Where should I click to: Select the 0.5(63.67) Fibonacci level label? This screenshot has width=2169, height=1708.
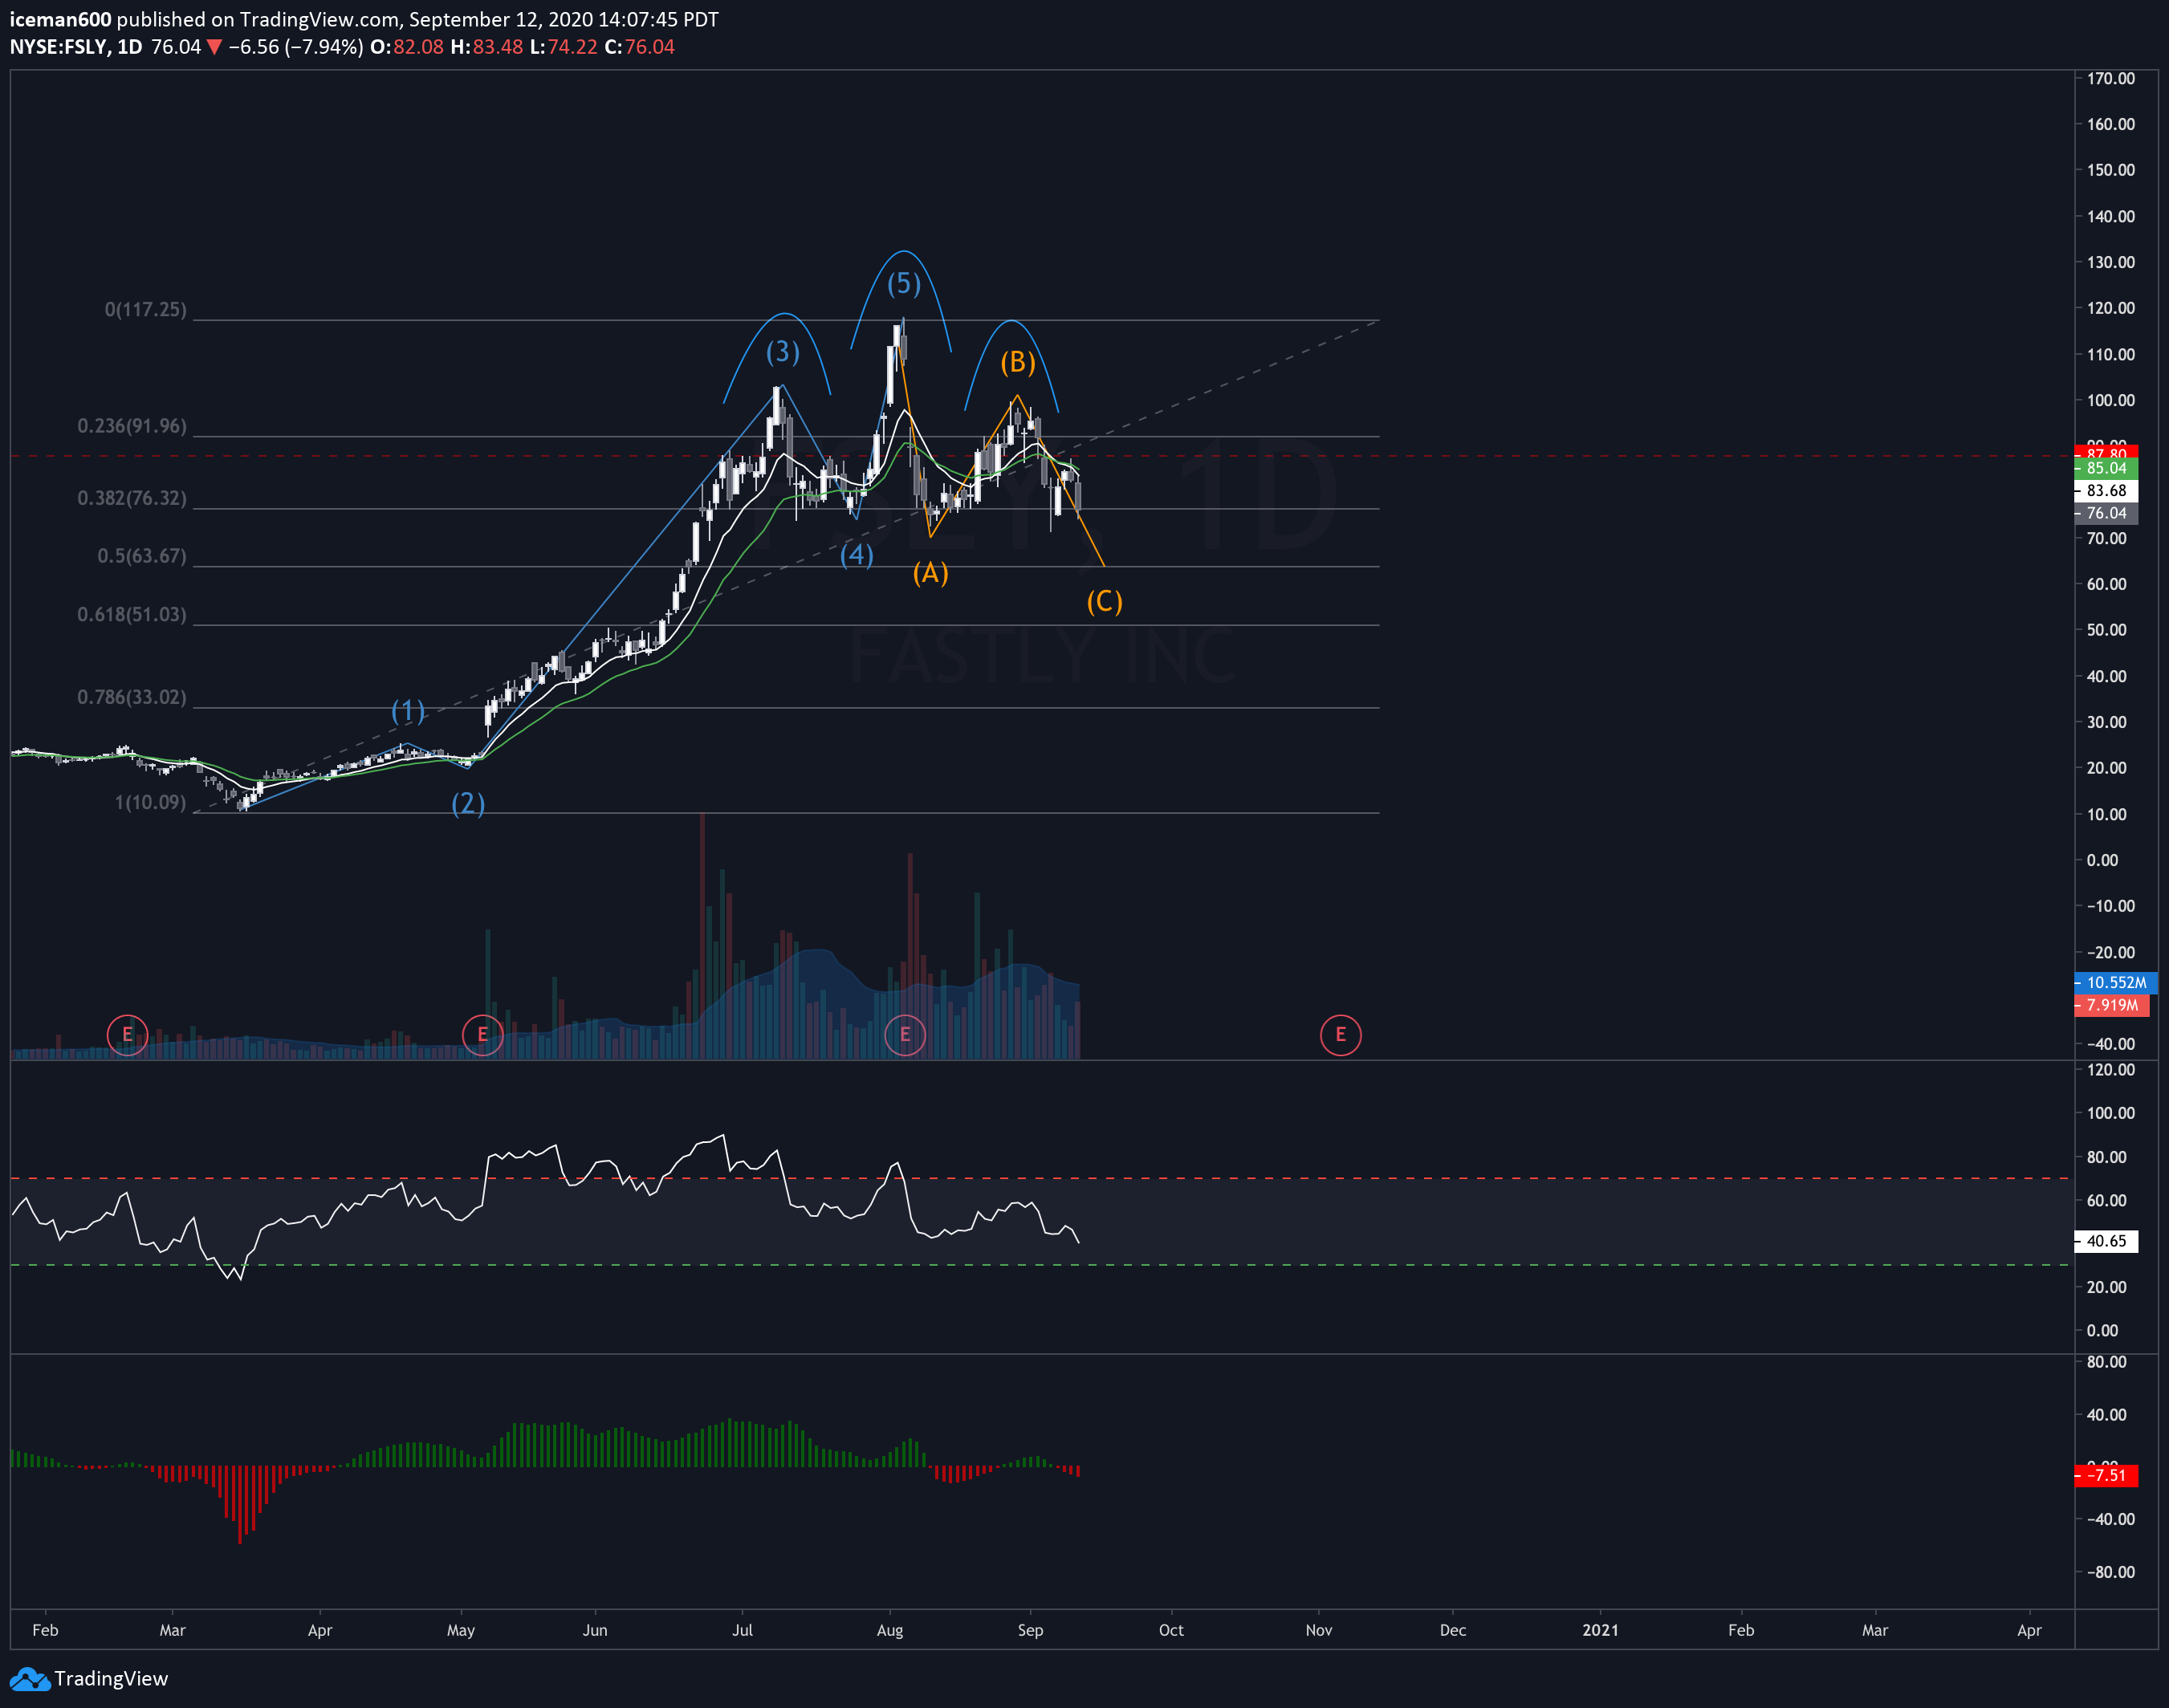pyautogui.click(x=142, y=556)
